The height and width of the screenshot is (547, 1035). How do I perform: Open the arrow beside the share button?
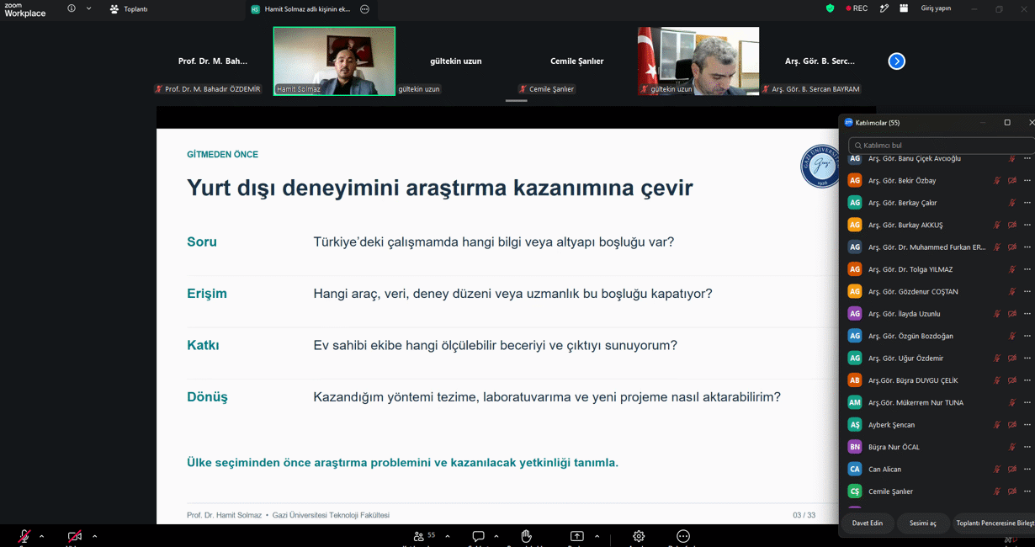pyautogui.click(x=597, y=536)
